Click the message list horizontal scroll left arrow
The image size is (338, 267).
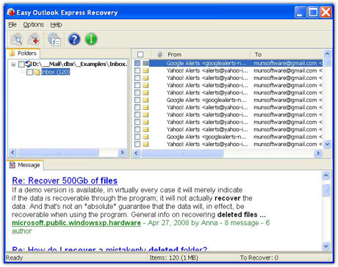coord(137,153)
